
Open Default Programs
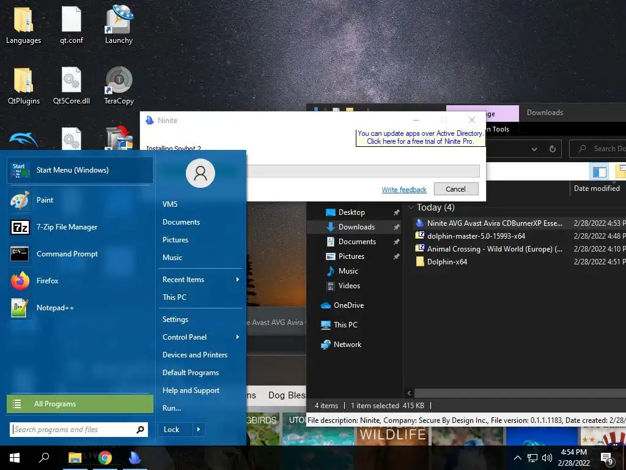(191, 373)
